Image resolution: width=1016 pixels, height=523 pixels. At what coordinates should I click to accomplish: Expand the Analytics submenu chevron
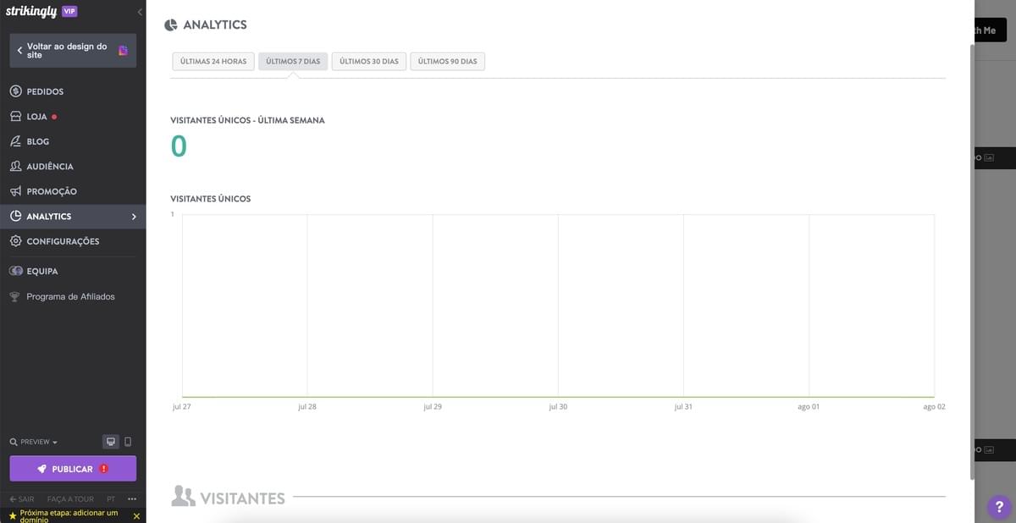coord(133,216)
